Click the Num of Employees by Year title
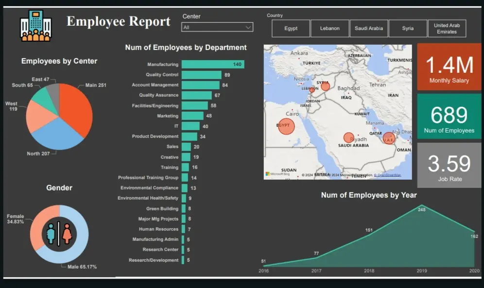This screenshot has width=484, height=288. 369,195
